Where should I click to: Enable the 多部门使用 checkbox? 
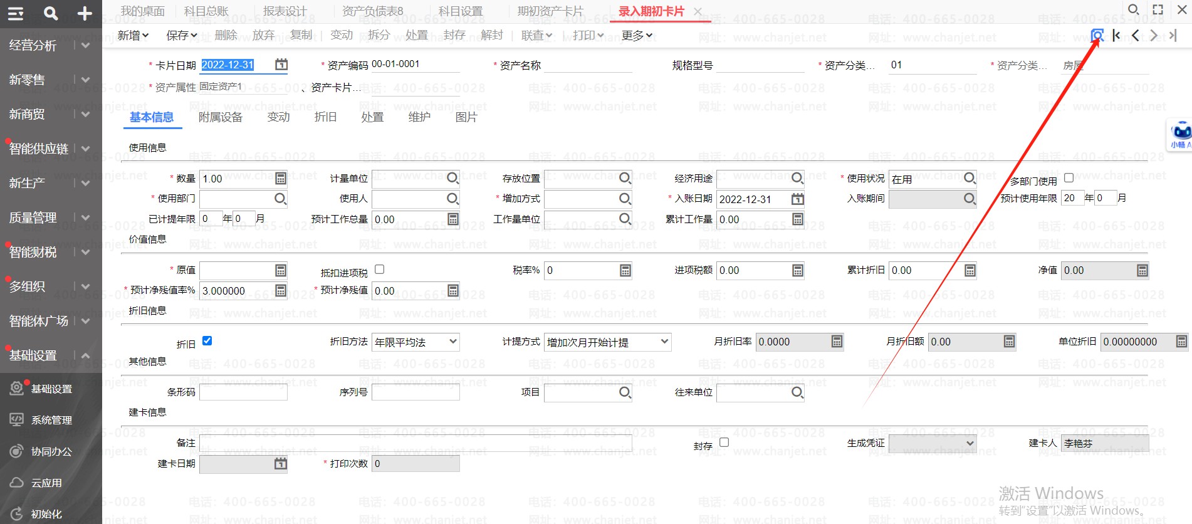point(1069,178)
